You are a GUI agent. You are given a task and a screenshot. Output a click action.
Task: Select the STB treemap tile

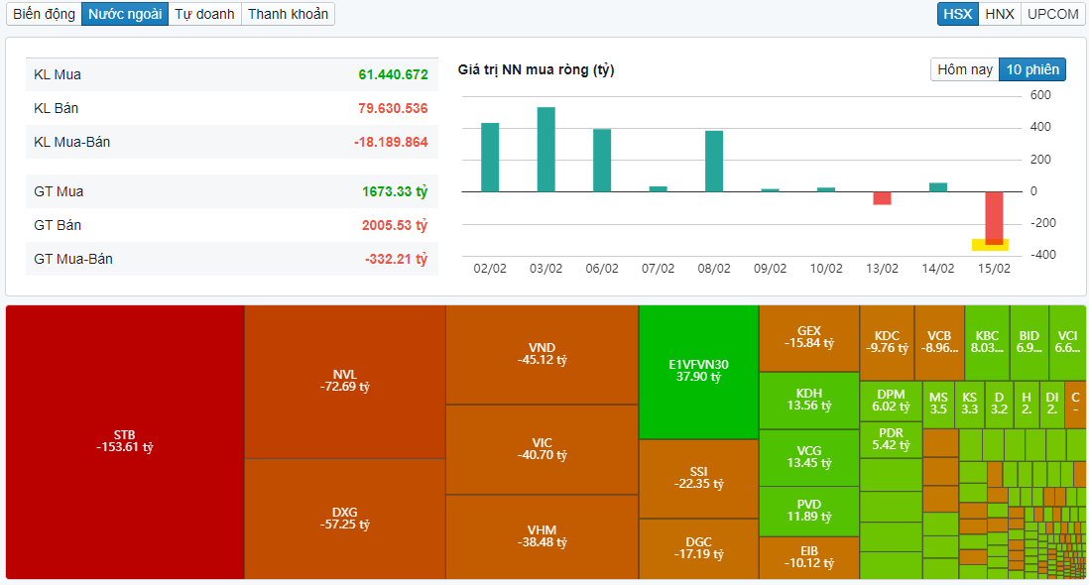pyautogui.click(x=125, y=442)
